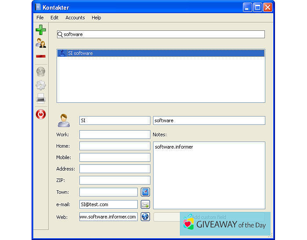The image size is (307, 240).
Task: Open the Edit menu
Action: click(54, 18)
